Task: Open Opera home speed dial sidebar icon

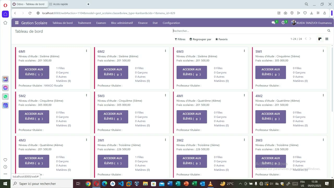Action: (5, 14)
